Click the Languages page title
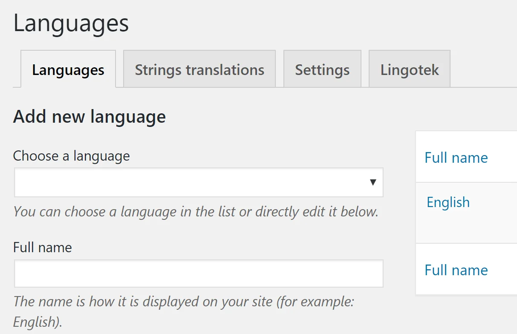The height and width of the screenshot is (334, 517). pos(71,24)
